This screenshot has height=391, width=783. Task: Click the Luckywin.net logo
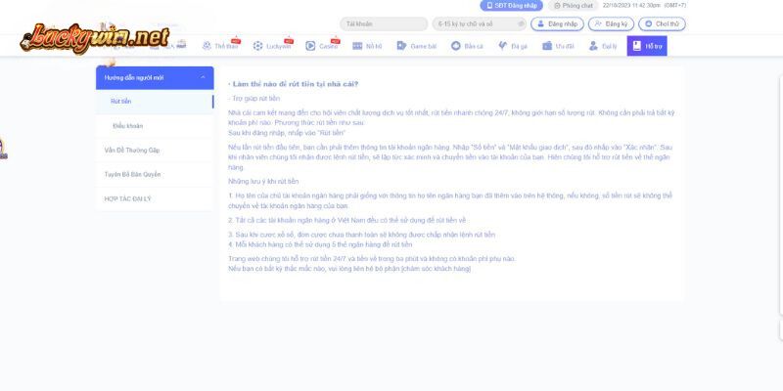pos(95,38)
